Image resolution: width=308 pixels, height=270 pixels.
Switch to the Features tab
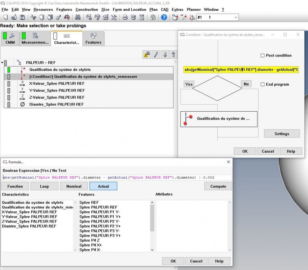coord(93,39)
